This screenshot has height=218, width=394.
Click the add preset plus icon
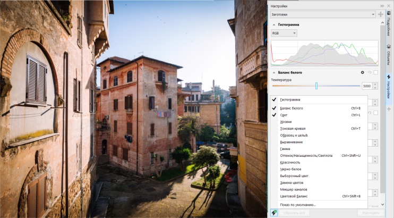(x=381, y=14)
